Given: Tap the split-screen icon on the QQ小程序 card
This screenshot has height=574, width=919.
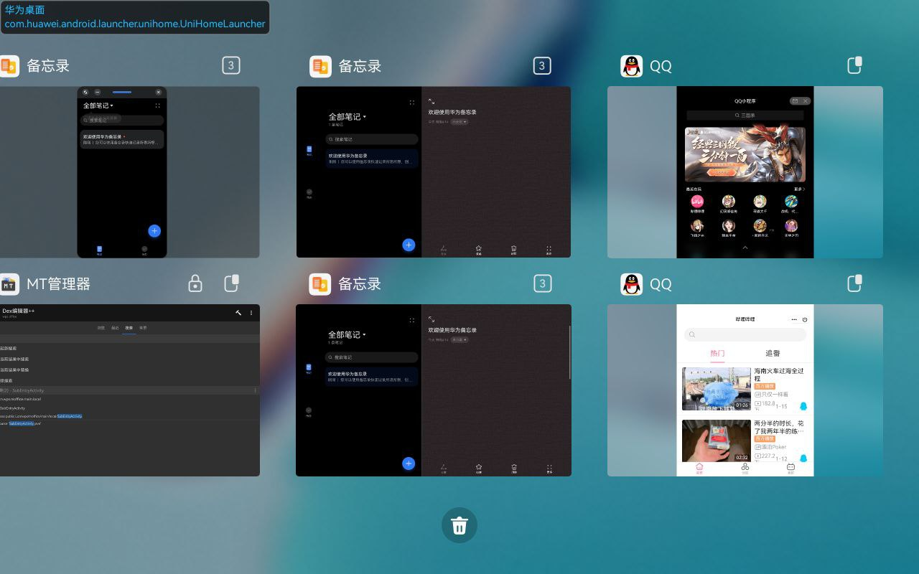Looking at the screenshot, I should click(854, 65).
